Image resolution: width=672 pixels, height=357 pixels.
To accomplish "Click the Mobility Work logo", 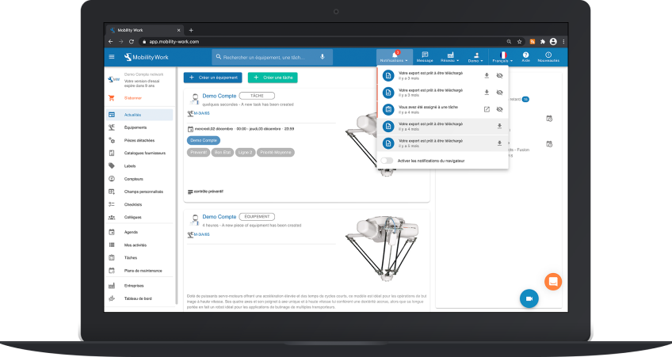I will coord(146,57).
